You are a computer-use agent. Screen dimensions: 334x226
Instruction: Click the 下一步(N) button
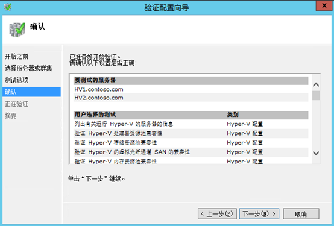point(259,214)
